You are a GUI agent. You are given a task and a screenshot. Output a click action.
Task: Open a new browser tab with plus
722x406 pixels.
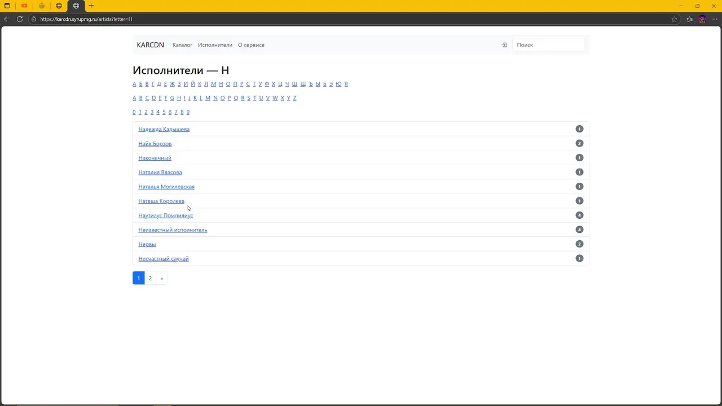tap(91, 6)
